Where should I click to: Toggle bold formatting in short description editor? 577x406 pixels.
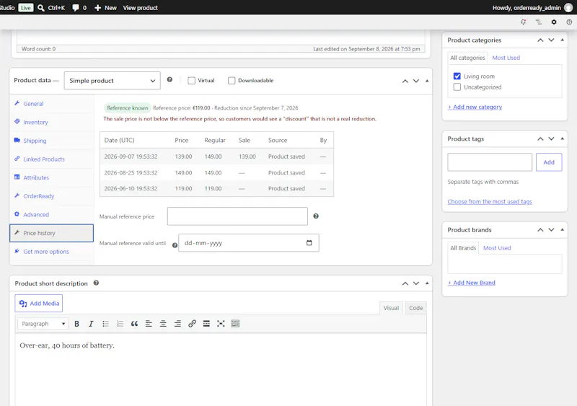pos(76,324)
